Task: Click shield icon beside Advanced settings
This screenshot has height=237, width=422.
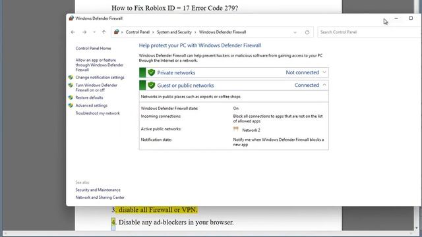Action: pyautogui.click(x=71, y=105)
